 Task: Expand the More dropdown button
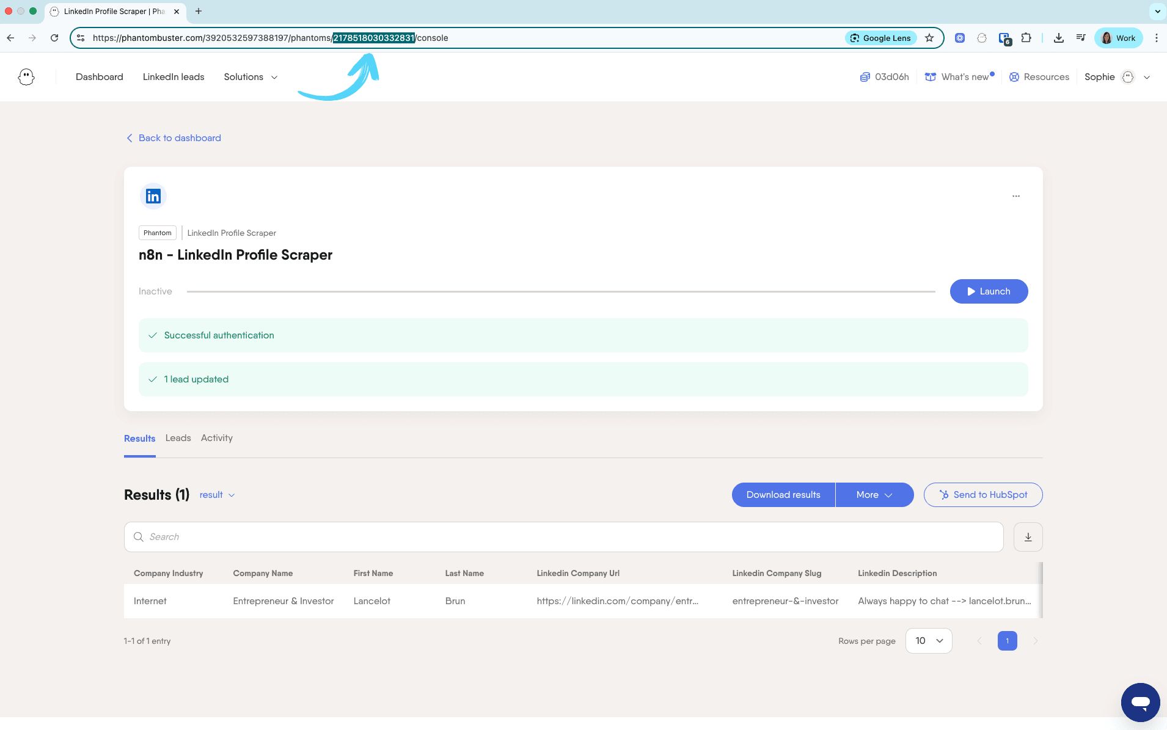point(874,495)
